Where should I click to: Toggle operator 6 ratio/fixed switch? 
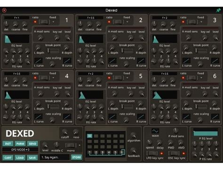tap(192, 78)
